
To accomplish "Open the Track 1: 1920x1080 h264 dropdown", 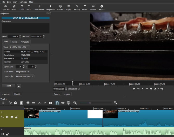I will point(20,47).
